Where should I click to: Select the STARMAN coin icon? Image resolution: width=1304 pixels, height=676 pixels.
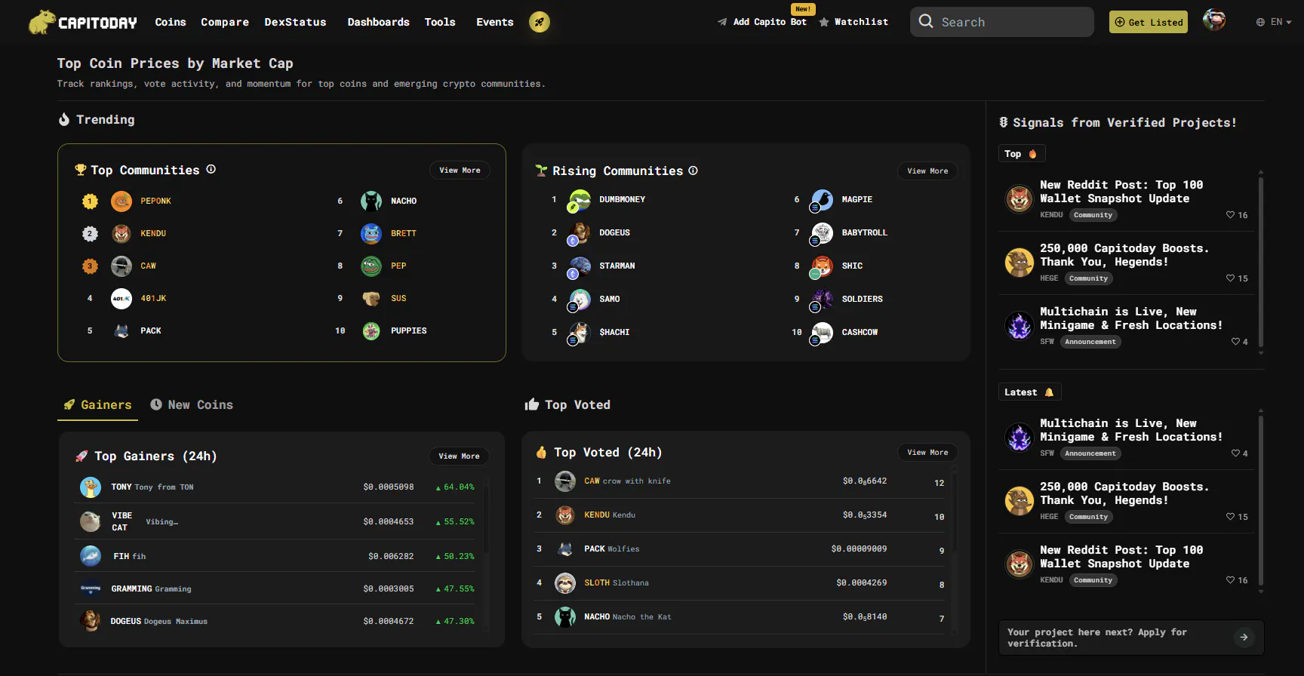pyautogui.click(x=580, y=266)
